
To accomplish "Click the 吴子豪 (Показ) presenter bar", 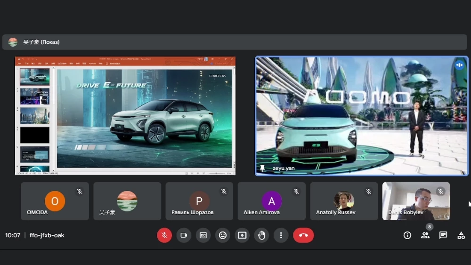I will [x=235, y=42].
